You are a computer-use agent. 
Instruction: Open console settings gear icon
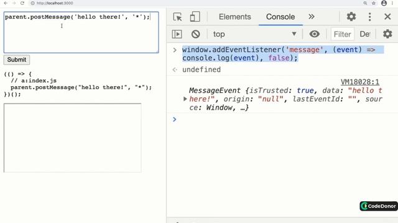tap(387, 34)
